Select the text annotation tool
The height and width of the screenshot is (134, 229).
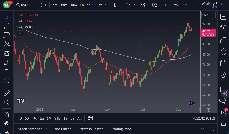click(x=7, y=72)
